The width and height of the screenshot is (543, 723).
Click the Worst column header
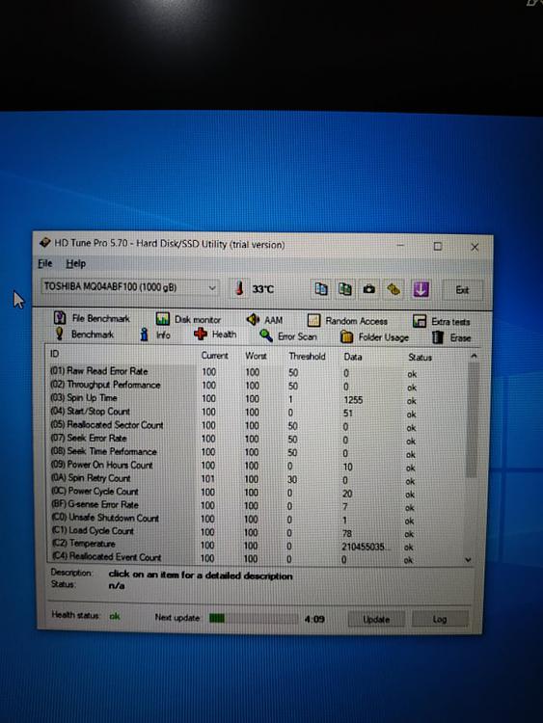click(256, 356)
